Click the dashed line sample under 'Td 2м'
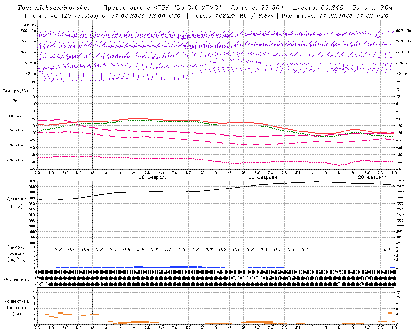Viewport: 413px width, 330px height. (x=15, y=119)
